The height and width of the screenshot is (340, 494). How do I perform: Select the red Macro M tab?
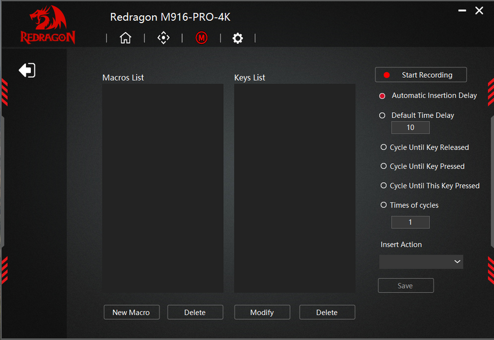tap(201, 38)
